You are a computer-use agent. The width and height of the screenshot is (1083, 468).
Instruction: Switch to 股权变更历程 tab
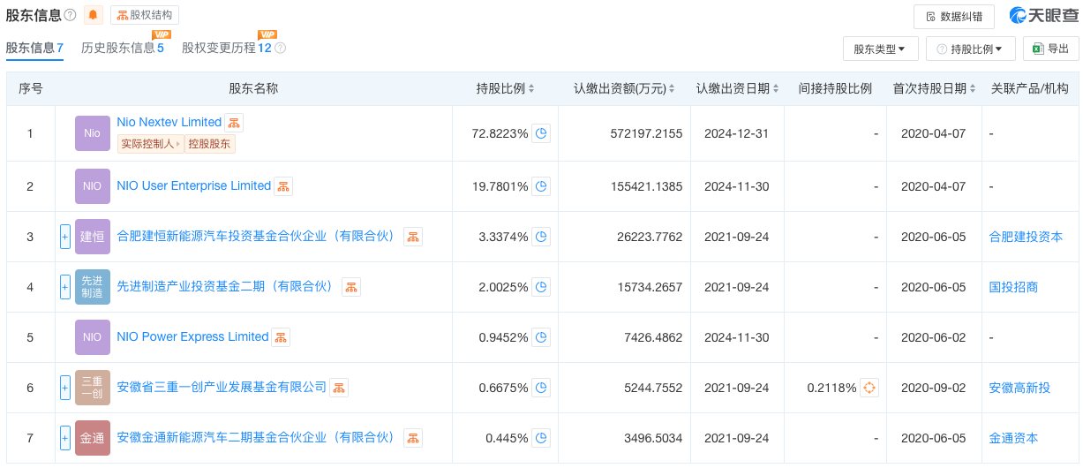pyautogui.click(x=227, y=48)
